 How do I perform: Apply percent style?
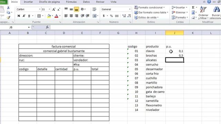111,16
